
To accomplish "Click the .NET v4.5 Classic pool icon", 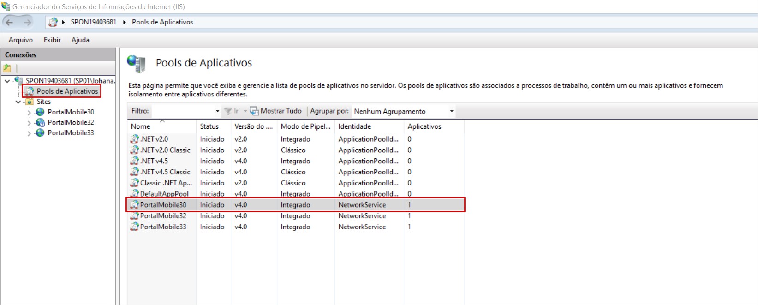I will tap(134, 172).
